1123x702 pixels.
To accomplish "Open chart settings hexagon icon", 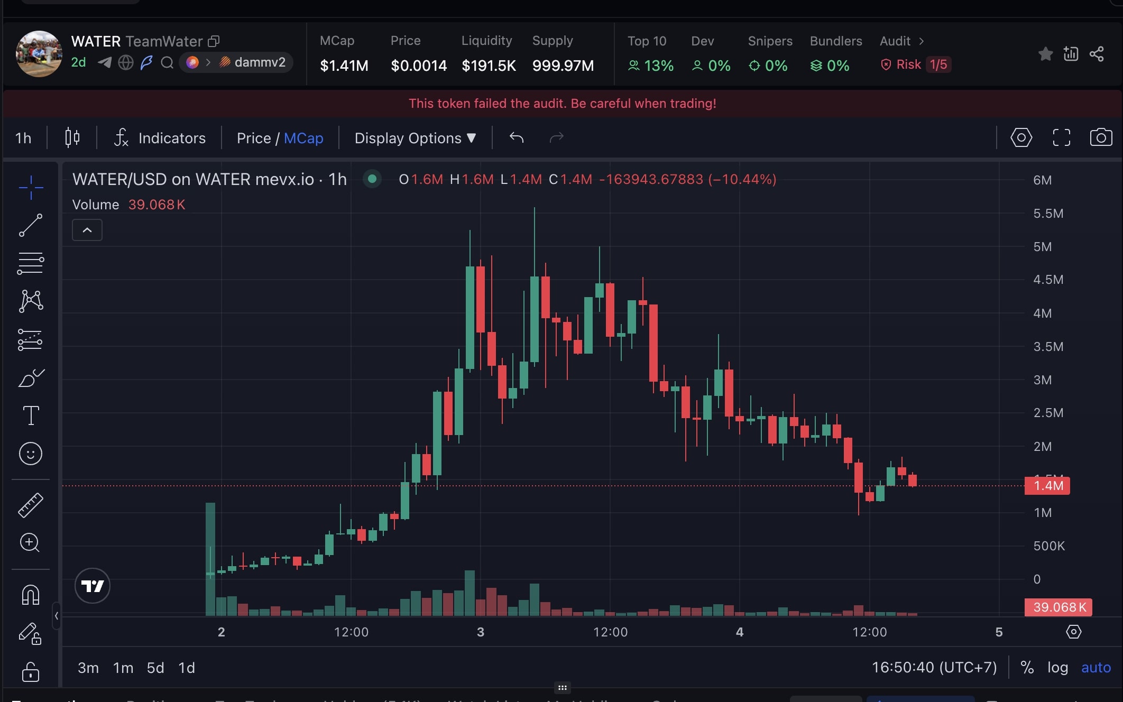I will [1021, 137].
